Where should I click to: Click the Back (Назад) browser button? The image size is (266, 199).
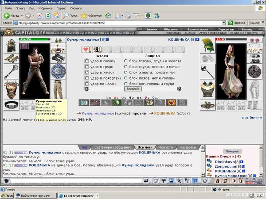click(x=12, y=16)
